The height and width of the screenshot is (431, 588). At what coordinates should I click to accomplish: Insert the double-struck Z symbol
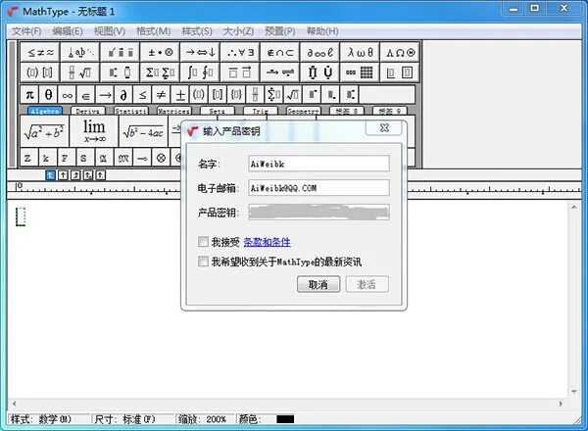[27, 158]
